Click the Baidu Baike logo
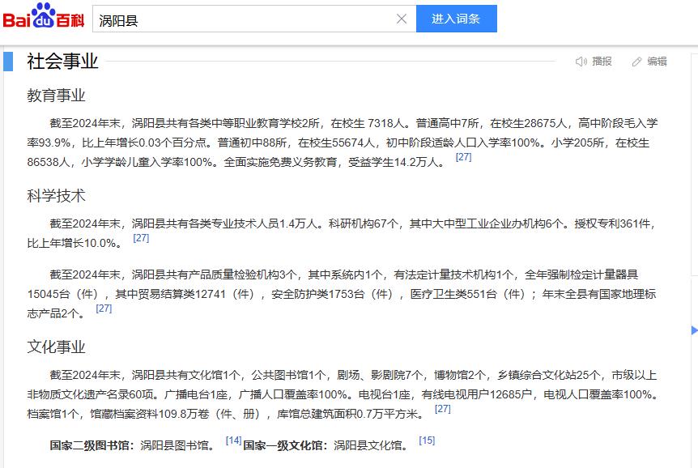This screenshot has height=468, width=698. 44,18
